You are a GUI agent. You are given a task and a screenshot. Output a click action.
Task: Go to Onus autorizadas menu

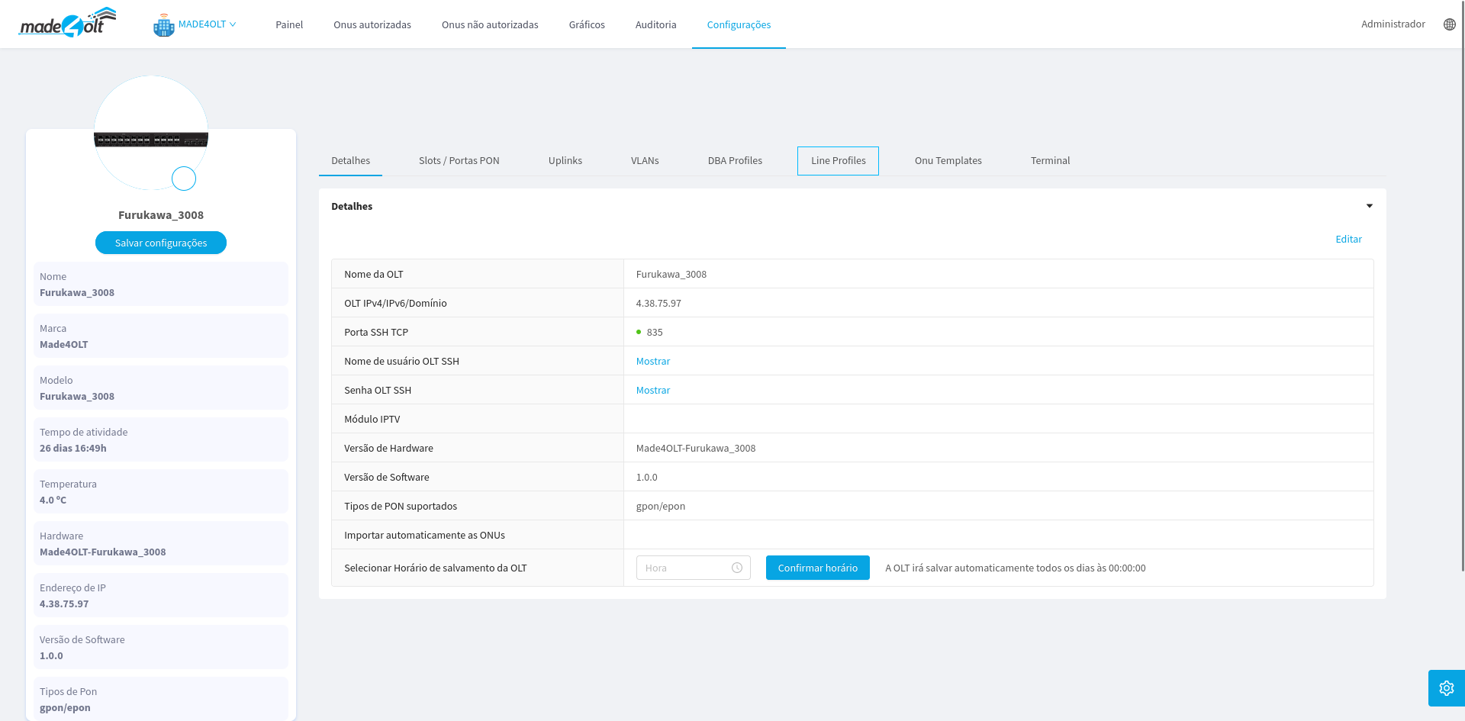[x=372, y=25]
